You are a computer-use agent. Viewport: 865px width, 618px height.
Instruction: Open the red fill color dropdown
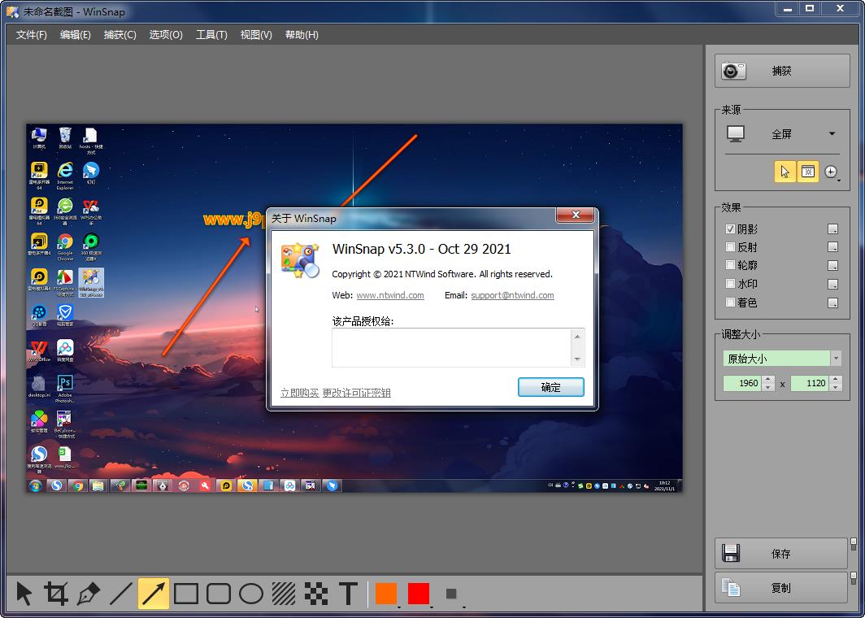(431, 607)
